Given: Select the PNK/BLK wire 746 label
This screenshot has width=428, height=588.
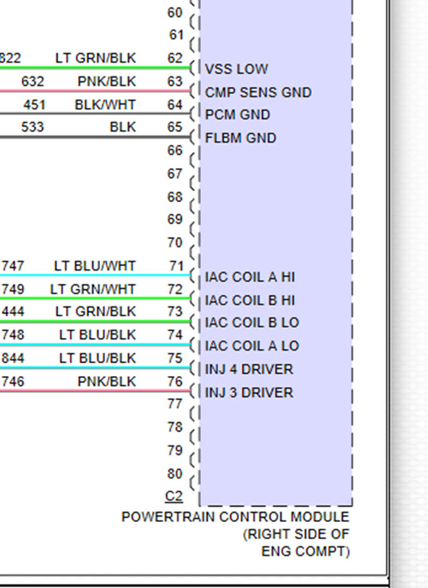Looking at the screenshot, I should pos(107,381).
